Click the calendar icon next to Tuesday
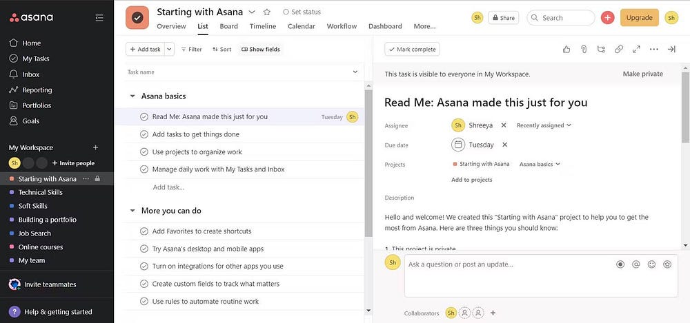This screenshot has width=690, height=323. [x=458, y=145]
